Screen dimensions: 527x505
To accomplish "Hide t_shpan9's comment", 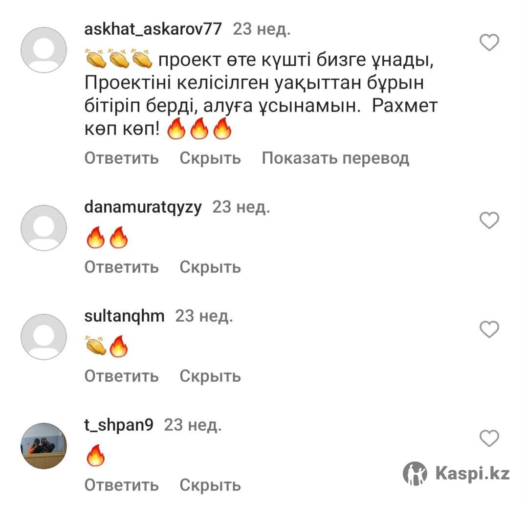I will tap(210, 485).
